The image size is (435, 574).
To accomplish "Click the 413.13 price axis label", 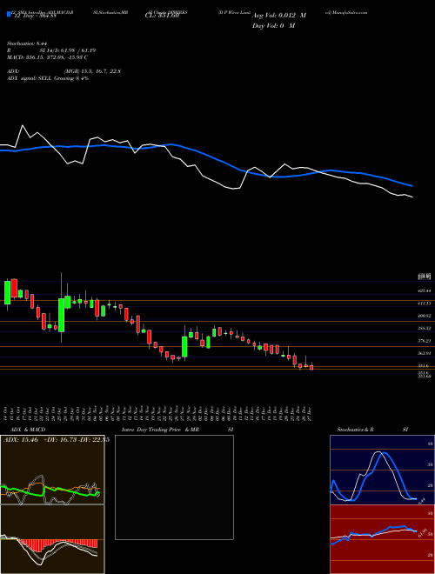I will (425, 304).
